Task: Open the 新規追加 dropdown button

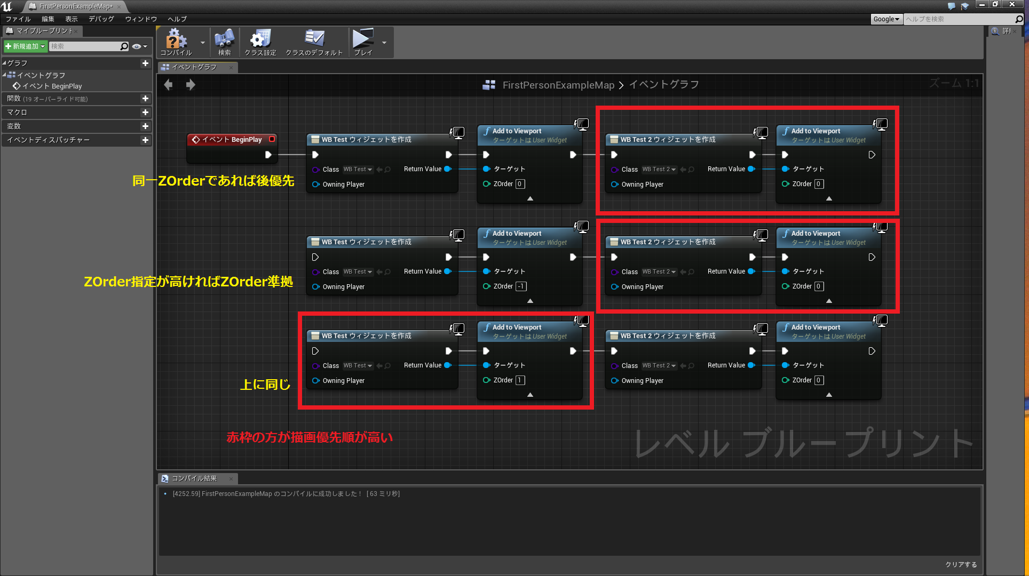Action: click(x=25, y=46)
